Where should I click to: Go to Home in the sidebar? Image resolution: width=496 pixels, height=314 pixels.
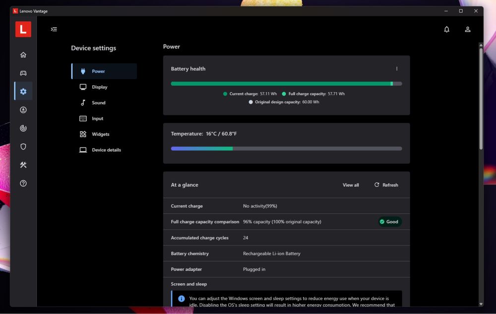(23, 54)
